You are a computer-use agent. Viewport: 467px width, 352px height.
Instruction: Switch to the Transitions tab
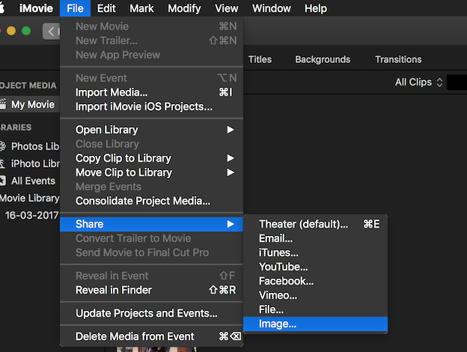398,59
